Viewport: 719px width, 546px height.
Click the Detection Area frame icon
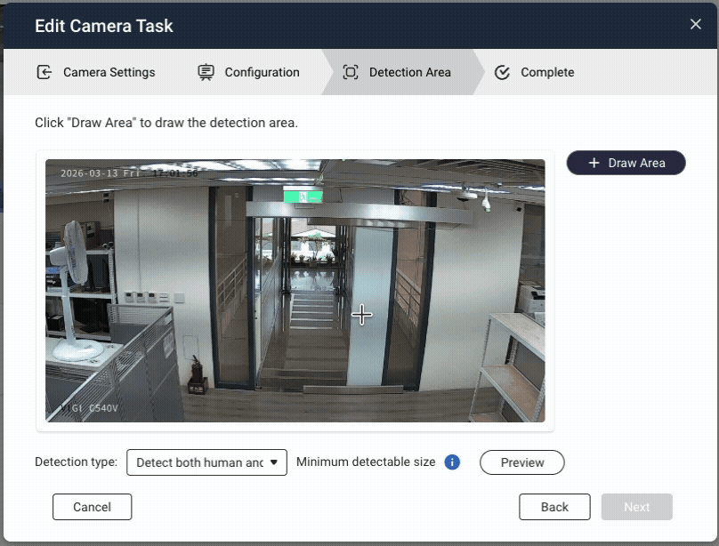[x=351, y=72]
